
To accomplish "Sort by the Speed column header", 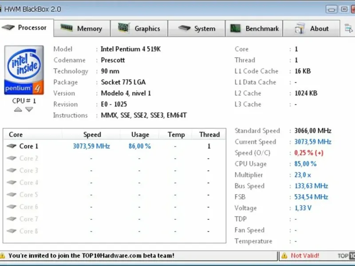I will (x=92, y=135).
